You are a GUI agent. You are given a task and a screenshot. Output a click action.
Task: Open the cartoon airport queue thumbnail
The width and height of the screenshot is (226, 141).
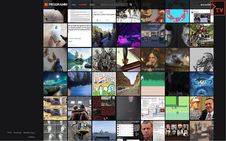point(153,35)
